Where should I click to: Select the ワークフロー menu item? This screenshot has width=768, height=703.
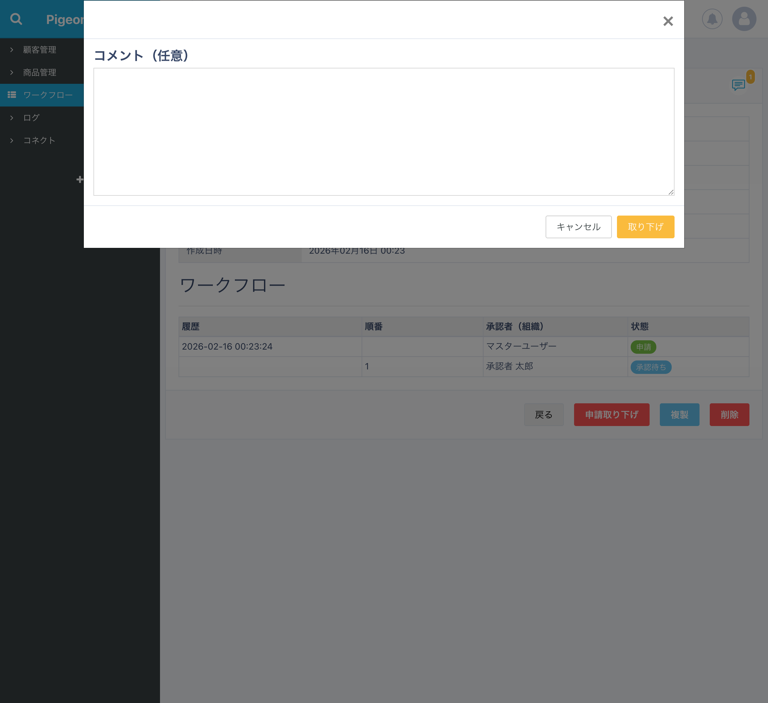[47, 94]
